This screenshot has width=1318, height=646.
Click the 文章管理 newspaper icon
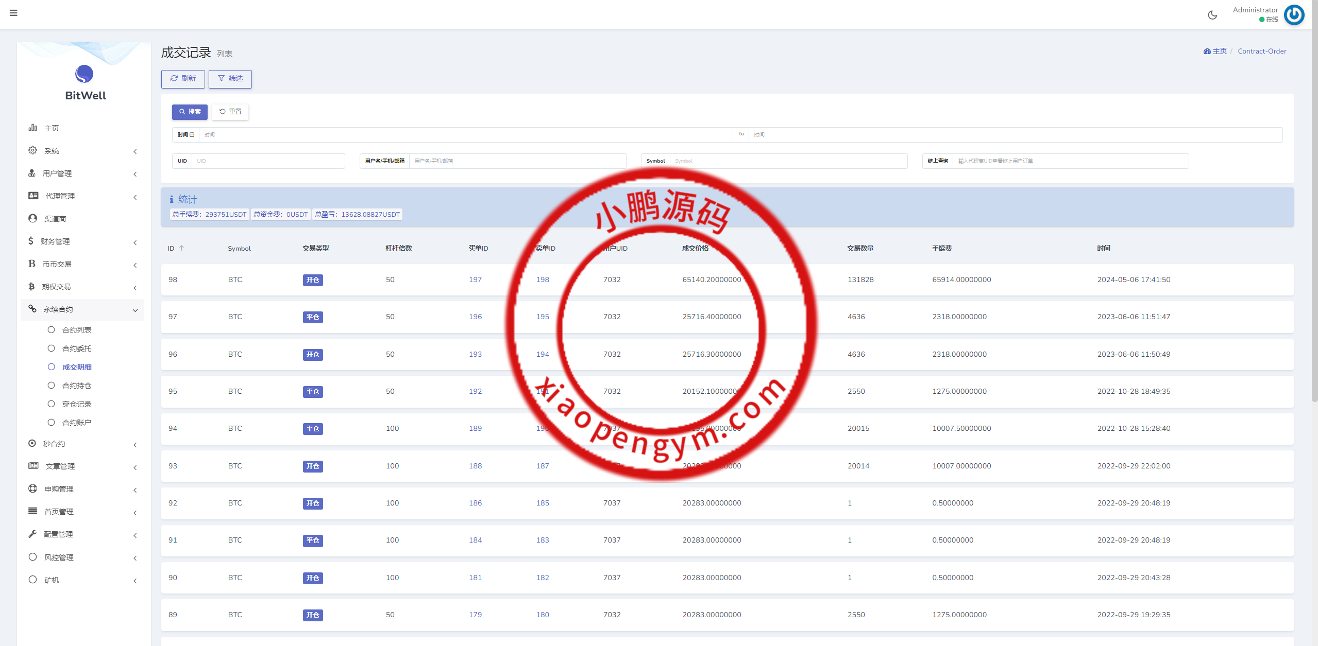tap(33, 466)
